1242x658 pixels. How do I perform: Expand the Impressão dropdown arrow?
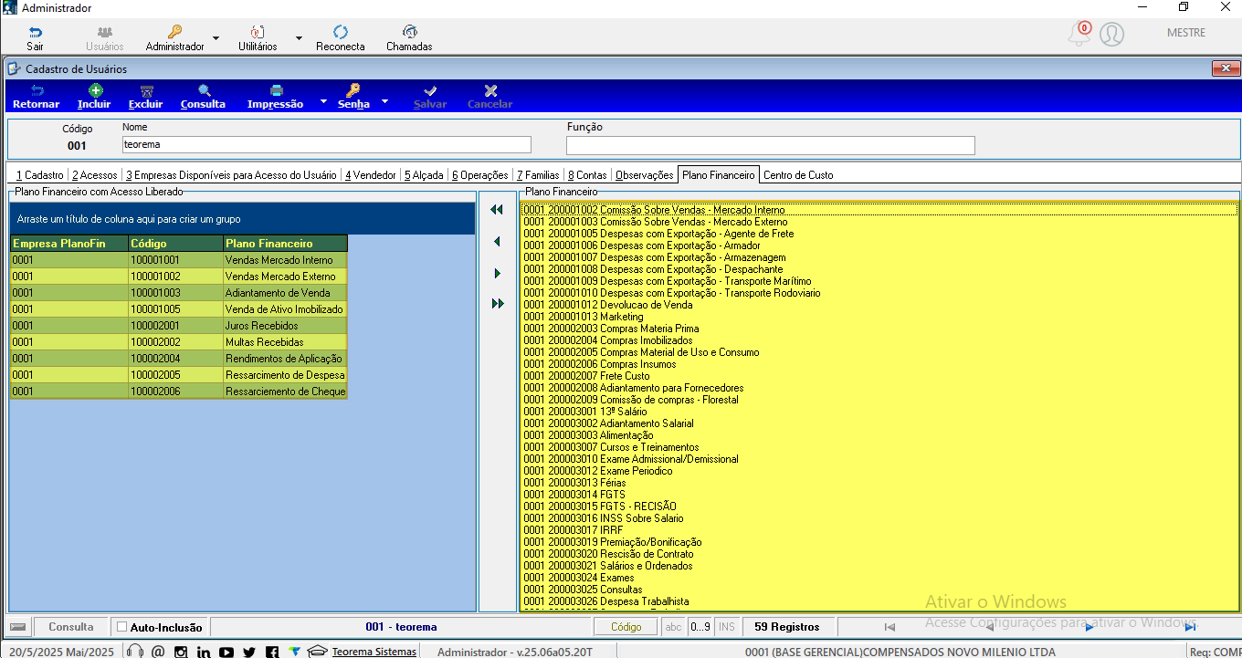pos(323,101)
